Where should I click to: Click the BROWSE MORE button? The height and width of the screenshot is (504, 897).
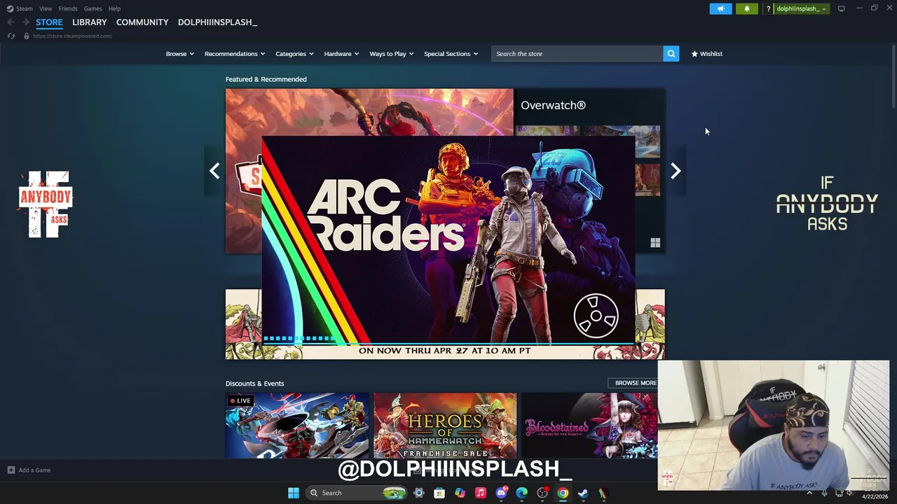(x=636, y=383)
